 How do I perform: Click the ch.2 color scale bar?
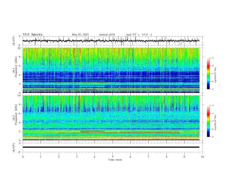pos(208,121)
